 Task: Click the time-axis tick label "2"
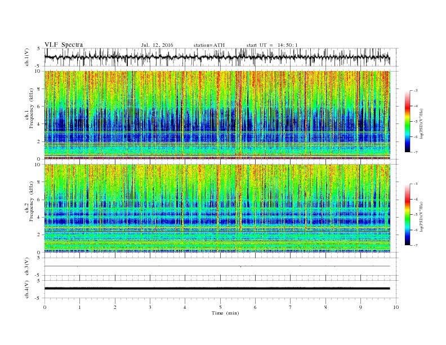(x=115, y=307)
